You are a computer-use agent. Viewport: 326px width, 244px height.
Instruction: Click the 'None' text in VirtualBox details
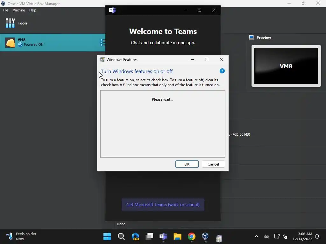point(121,224)
